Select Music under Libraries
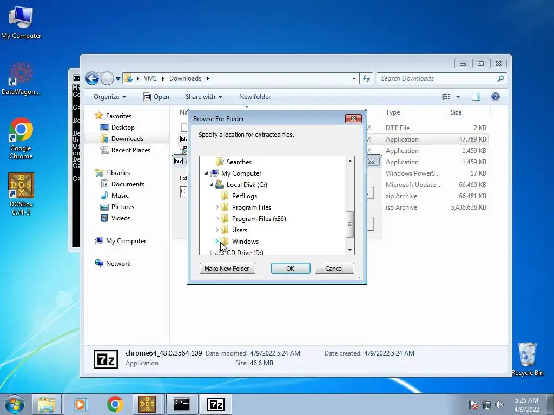Screen dimensions: 554x415 [x=120, y=196]
